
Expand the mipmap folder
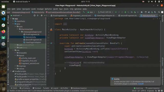pos(15,66)
